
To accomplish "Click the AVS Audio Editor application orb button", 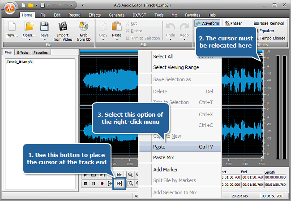I will (10, 8).
